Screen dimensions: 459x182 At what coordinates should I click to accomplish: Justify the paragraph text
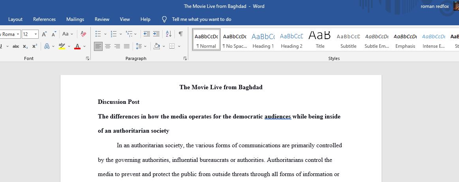click(x=126, y=46)
